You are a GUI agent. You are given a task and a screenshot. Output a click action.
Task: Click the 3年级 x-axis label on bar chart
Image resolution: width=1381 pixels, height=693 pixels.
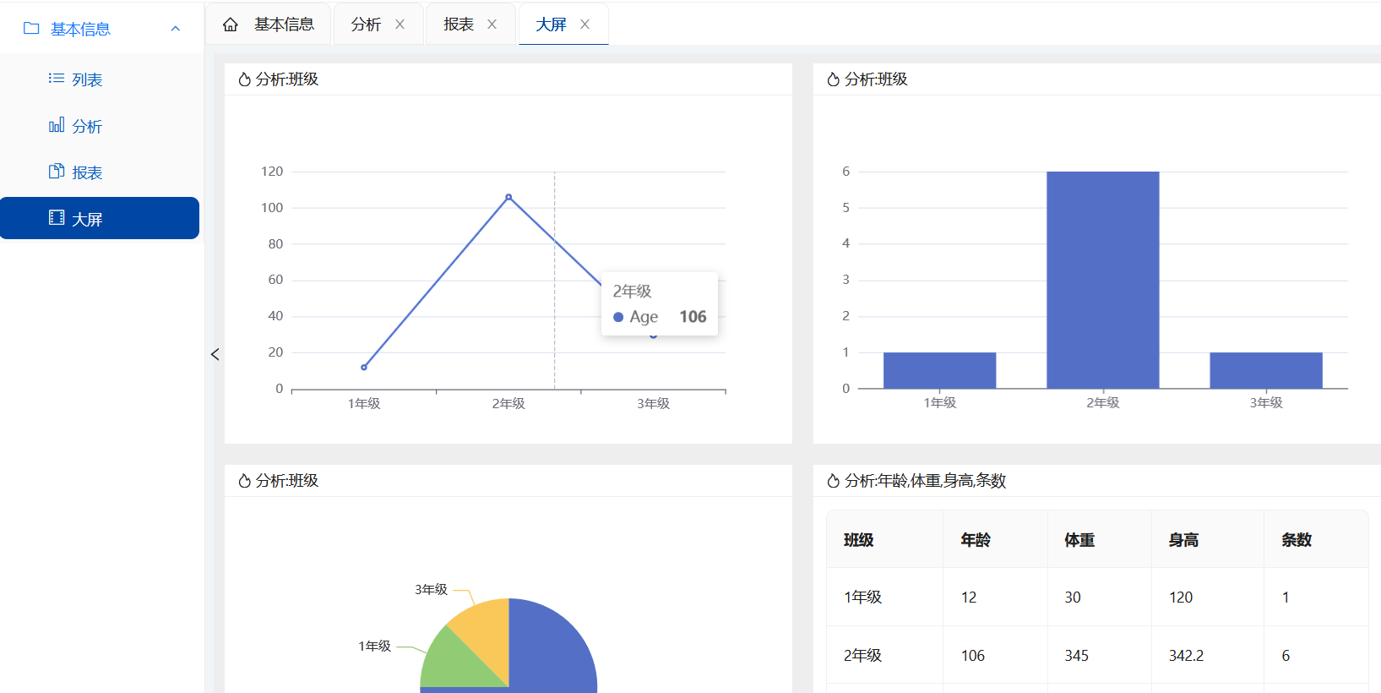1266,403
